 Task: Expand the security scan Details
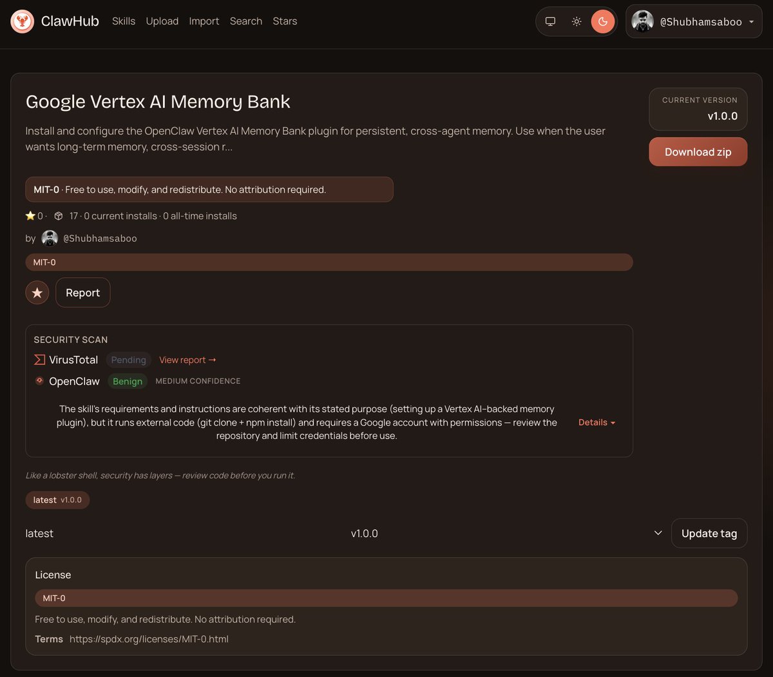point(596,422)
